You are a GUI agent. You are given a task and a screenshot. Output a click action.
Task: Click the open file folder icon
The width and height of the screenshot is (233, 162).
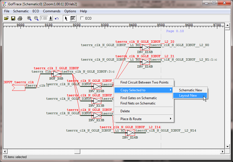(x=6, y=18)
